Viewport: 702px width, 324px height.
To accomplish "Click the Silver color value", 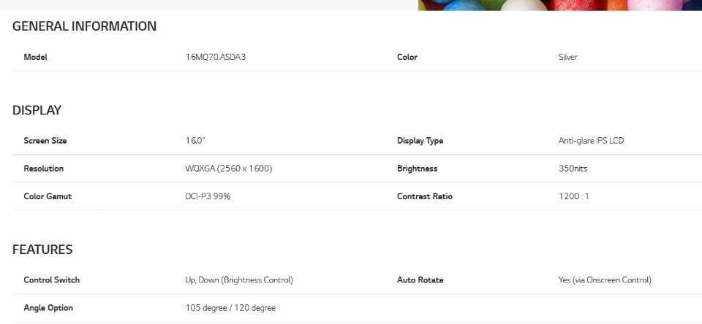I will click(x=567, y=57).
